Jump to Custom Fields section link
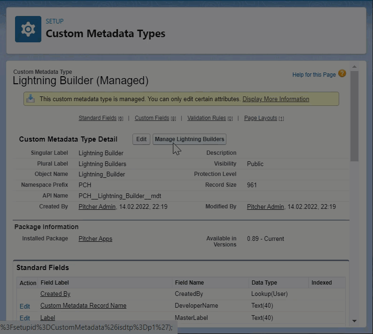The height and width of the screenshot is (334, 373). [152, 118]
